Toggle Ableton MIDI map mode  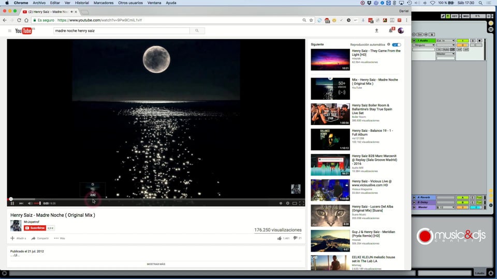coord(465,16)
